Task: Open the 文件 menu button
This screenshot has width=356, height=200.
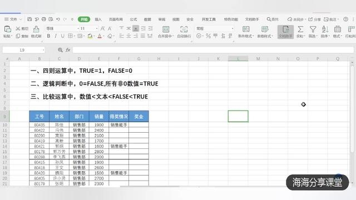Action: (x=13, y=19)
